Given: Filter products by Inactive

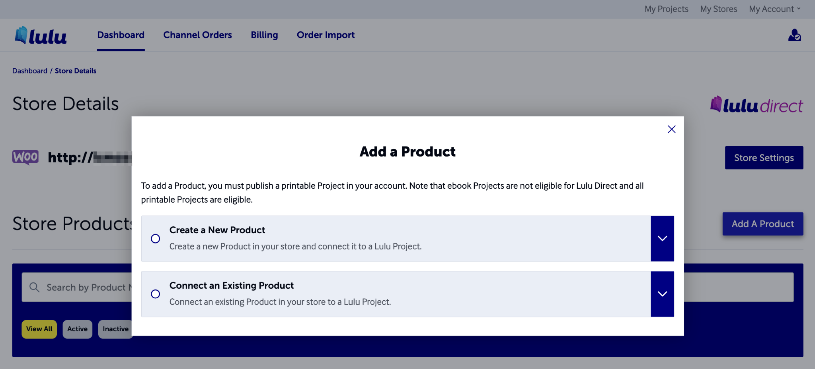Looking at the screenshot, I should (115, 329).
